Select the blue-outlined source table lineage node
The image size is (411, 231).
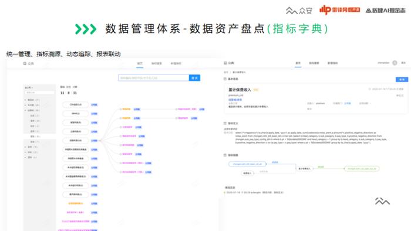[x=247, y=164]
